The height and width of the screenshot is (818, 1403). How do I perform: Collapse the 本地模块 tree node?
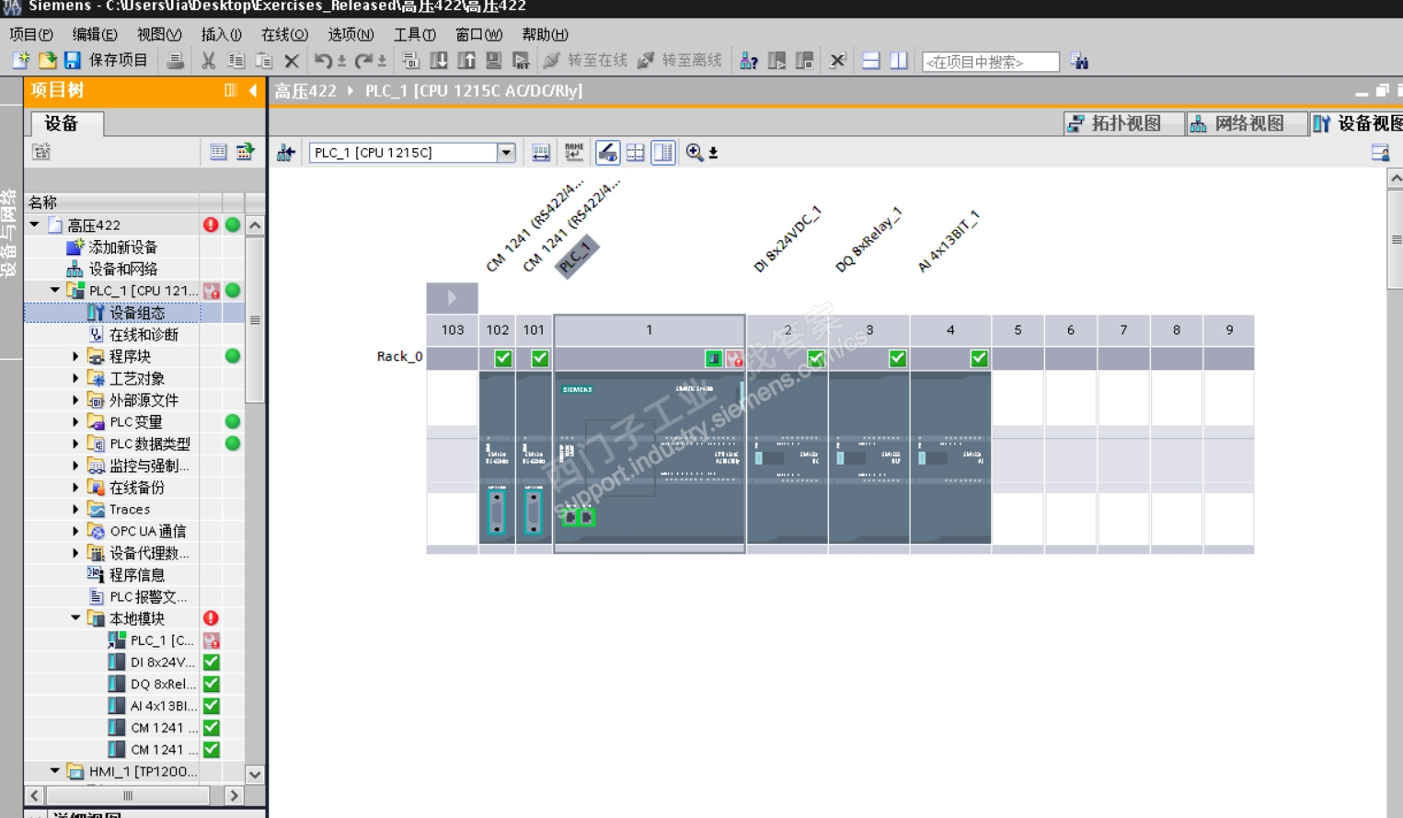[x=75, y=618]
